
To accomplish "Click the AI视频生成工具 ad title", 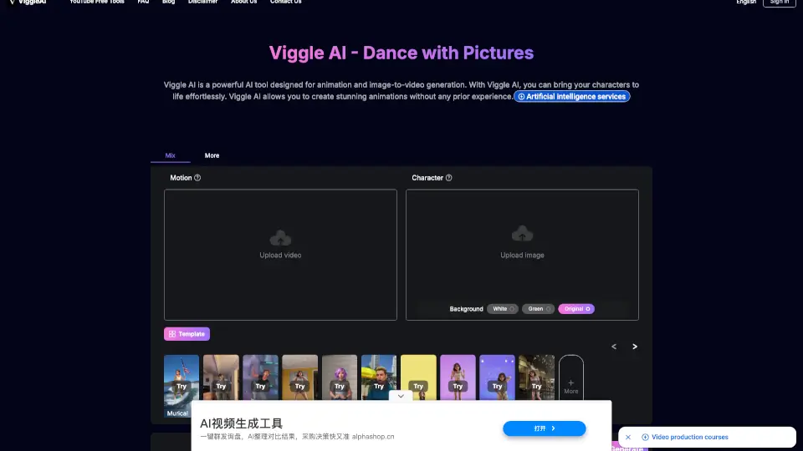I will (x=241, y=423).
